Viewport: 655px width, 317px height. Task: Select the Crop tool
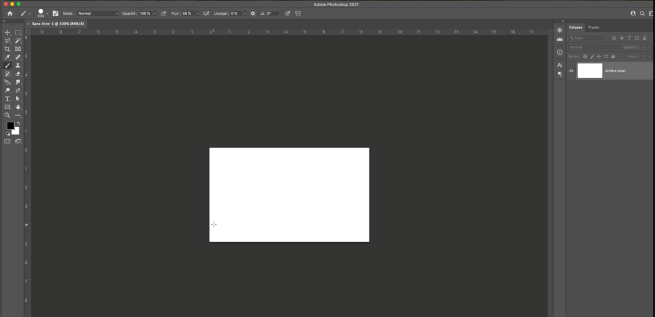[x=8, y=49]
